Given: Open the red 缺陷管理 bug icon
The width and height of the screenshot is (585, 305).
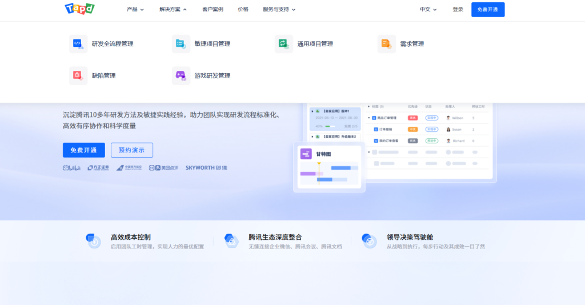Looking at the screenshot, I should pyautogui.click(x=78, y=75).
